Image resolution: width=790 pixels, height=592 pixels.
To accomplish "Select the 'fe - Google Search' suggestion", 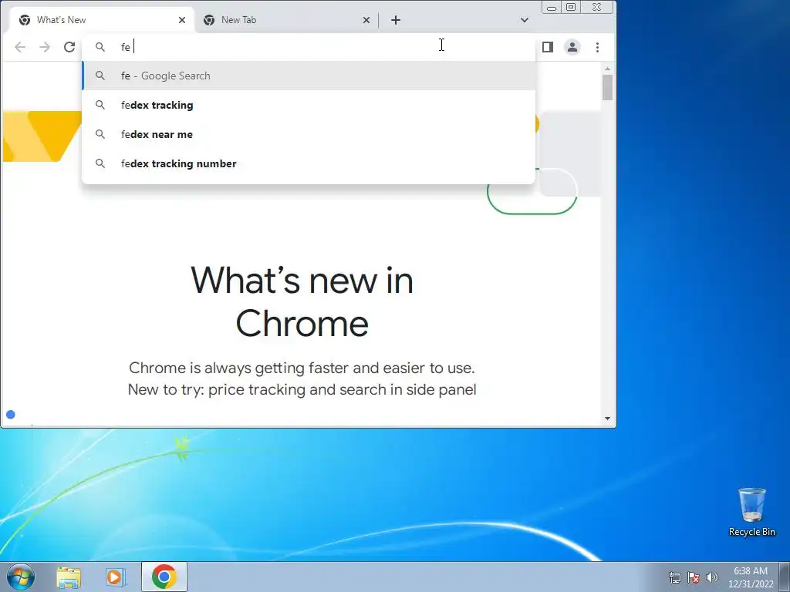I will 309,76.
